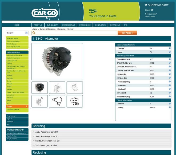The width and height of the screenshot is (176, 155).
Task: Click the sign in pencil icon
Action: coord(152,10)
